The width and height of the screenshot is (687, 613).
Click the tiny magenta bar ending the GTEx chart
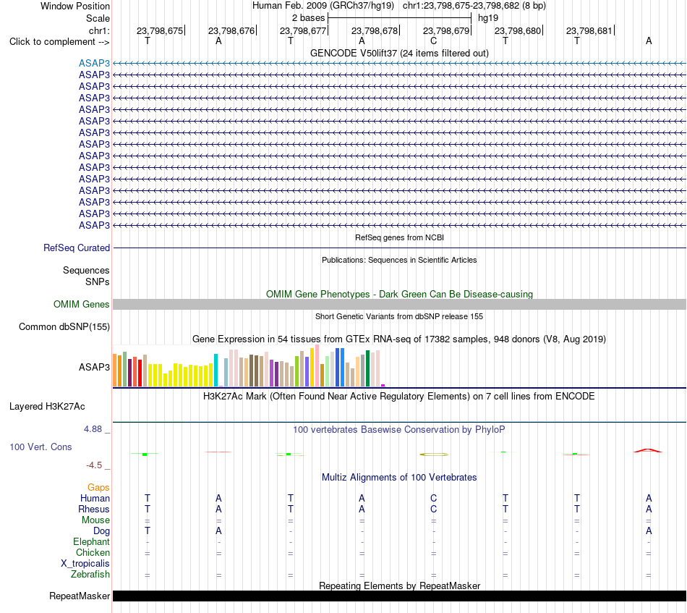point(383,386)
